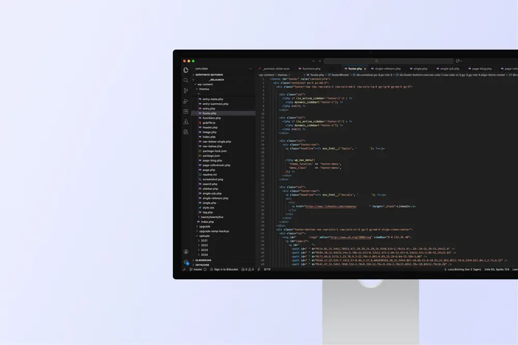The width and height of the screenshot is (518, 345).
Task: Close the footer.php tab
Action: (365, 69)
